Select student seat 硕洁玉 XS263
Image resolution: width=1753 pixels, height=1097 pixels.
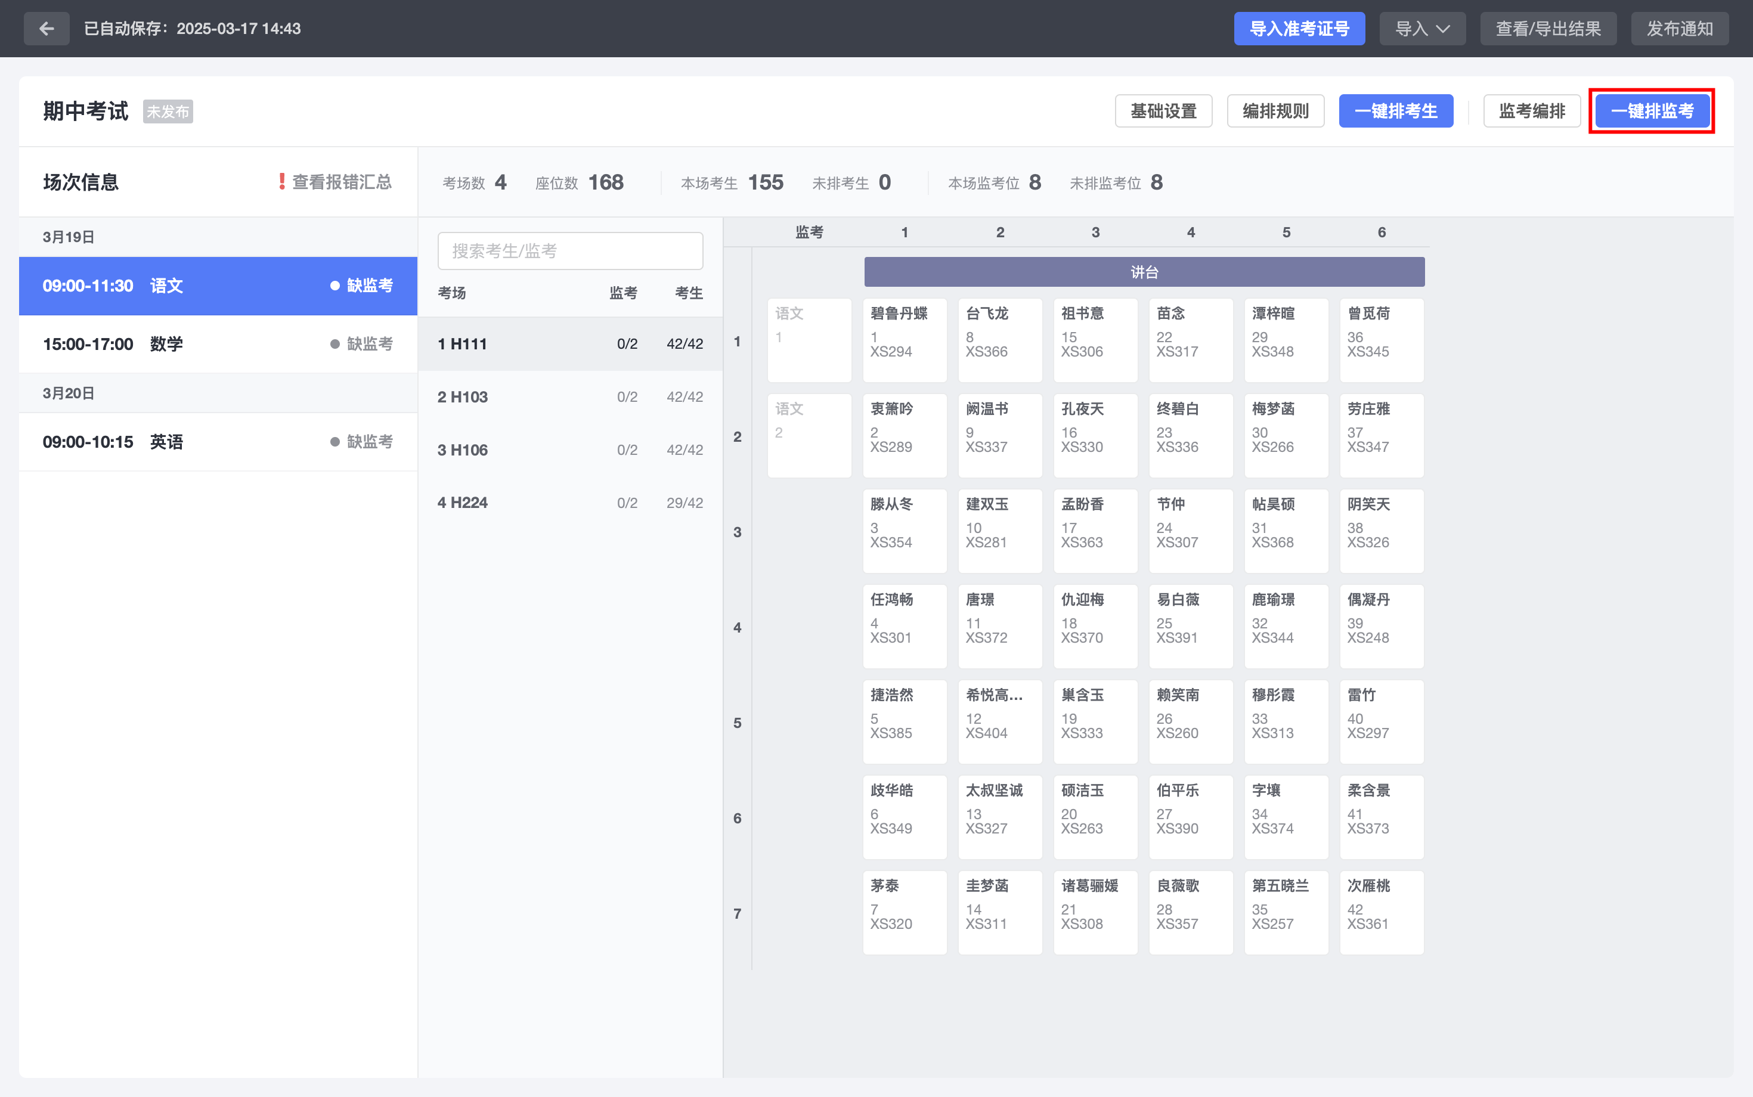pos(1096,817)
